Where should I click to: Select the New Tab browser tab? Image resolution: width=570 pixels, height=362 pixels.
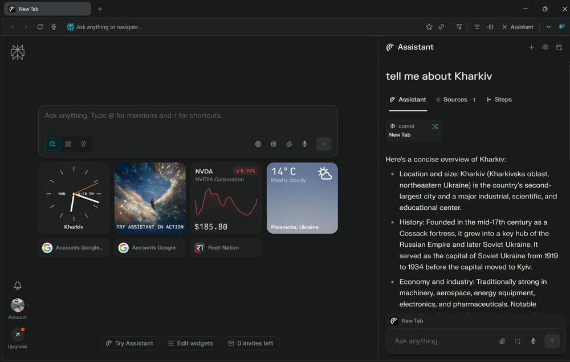47,9
